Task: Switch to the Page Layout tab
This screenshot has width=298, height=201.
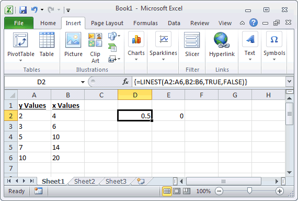Action: pos(107,23)
